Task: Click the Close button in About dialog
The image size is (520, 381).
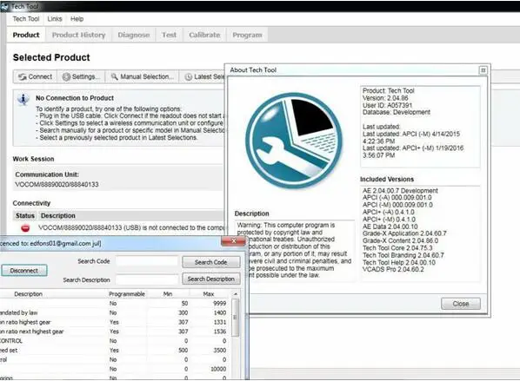Action: point(461,304)
